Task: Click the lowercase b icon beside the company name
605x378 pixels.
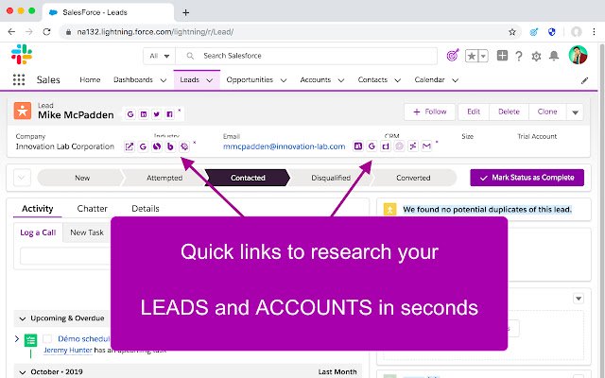Action: 170,146
